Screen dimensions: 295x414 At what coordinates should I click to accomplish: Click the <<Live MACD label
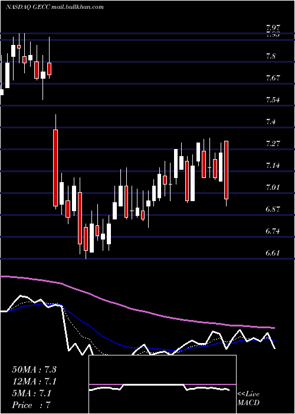tap(248, 398)
